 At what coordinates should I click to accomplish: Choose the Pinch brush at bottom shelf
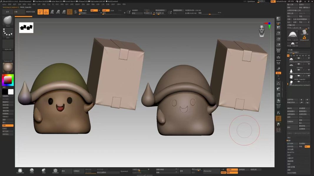click(32, 171)
